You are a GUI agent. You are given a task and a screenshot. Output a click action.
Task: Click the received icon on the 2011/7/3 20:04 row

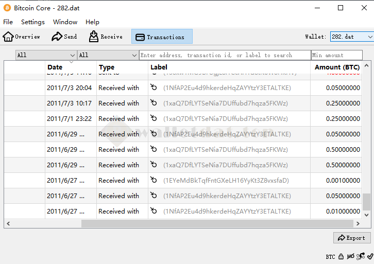point(154,87)
